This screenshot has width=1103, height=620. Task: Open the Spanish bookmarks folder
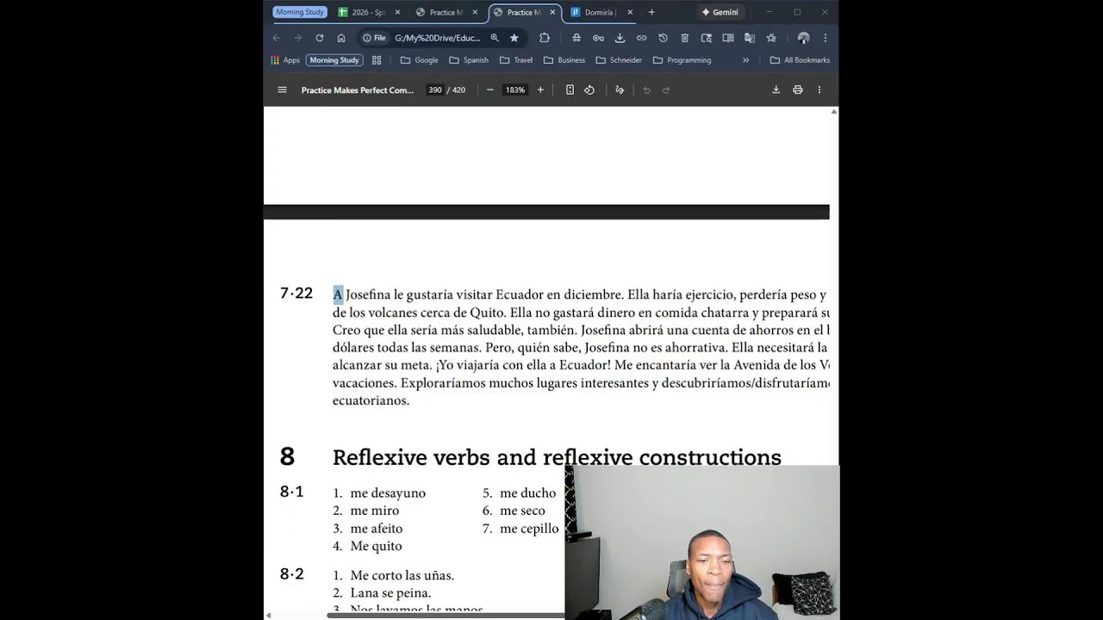click(470, 60)
